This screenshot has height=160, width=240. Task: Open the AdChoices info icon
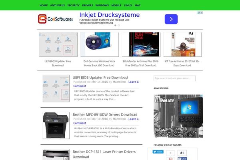pos(199,13)
